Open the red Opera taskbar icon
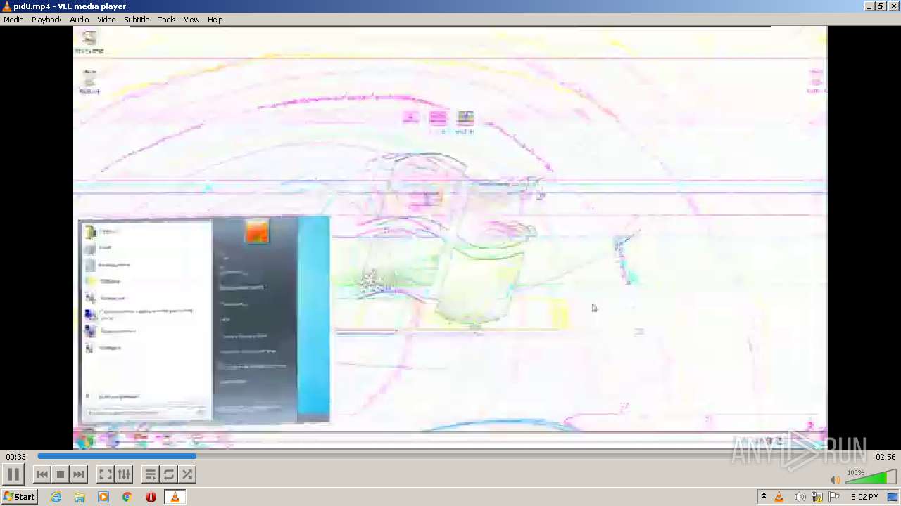The image size is (901, 506). click(151, 497)
